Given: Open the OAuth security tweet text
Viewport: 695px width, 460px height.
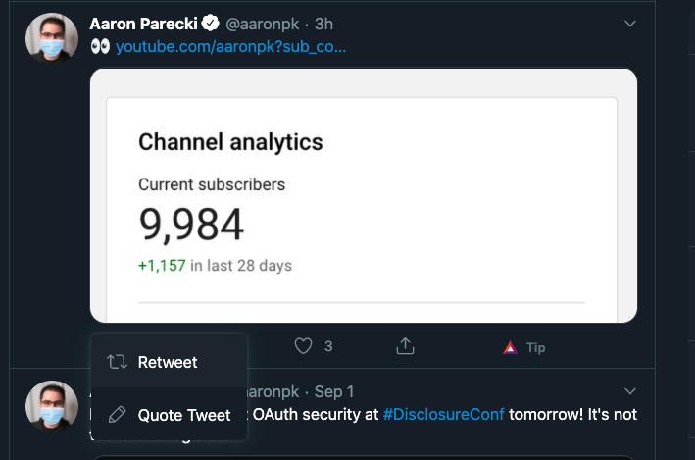Looking at the screenshot, I should [x=445, y=414].
